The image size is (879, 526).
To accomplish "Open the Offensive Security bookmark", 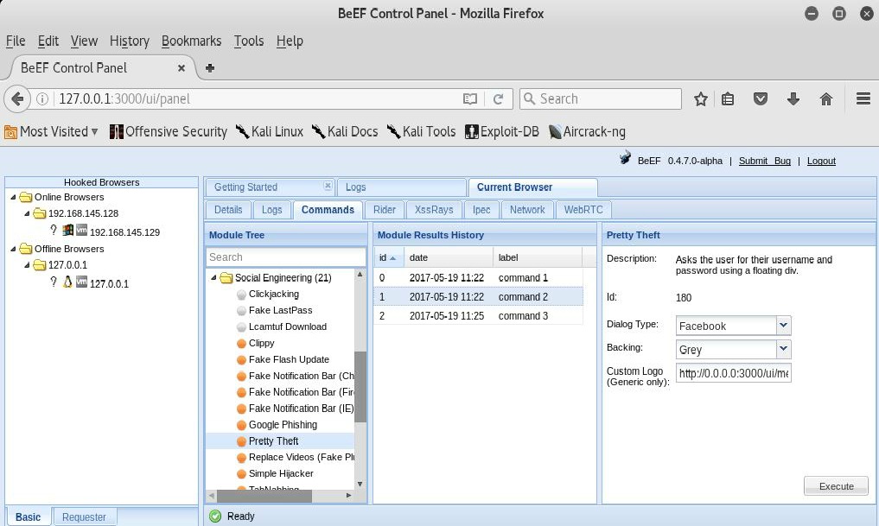I will (169, 131).
